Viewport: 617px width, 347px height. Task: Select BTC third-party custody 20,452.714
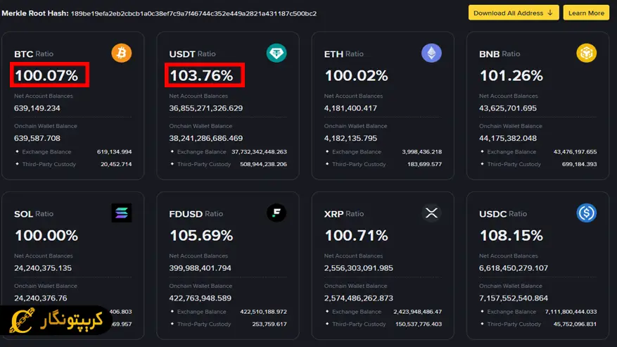click(116, 164)
